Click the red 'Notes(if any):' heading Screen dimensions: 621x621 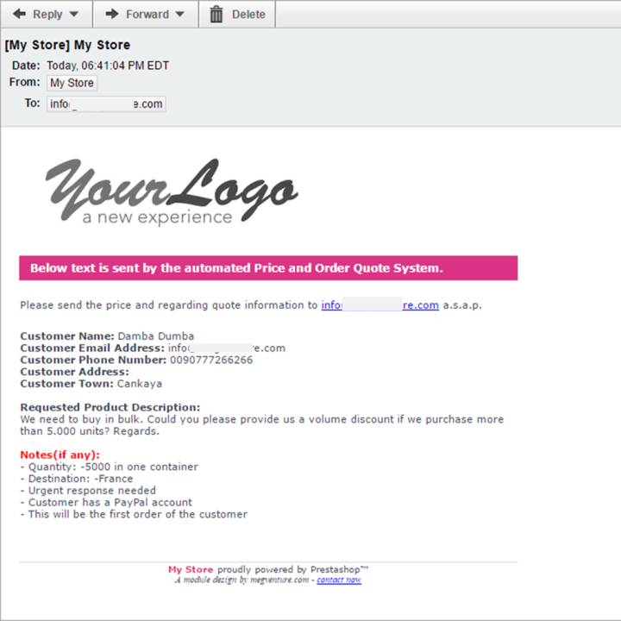point(60,455)
